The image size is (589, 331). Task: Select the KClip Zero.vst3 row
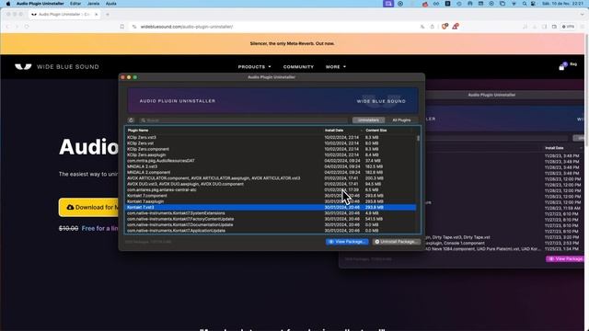click(x=271, y=137)
